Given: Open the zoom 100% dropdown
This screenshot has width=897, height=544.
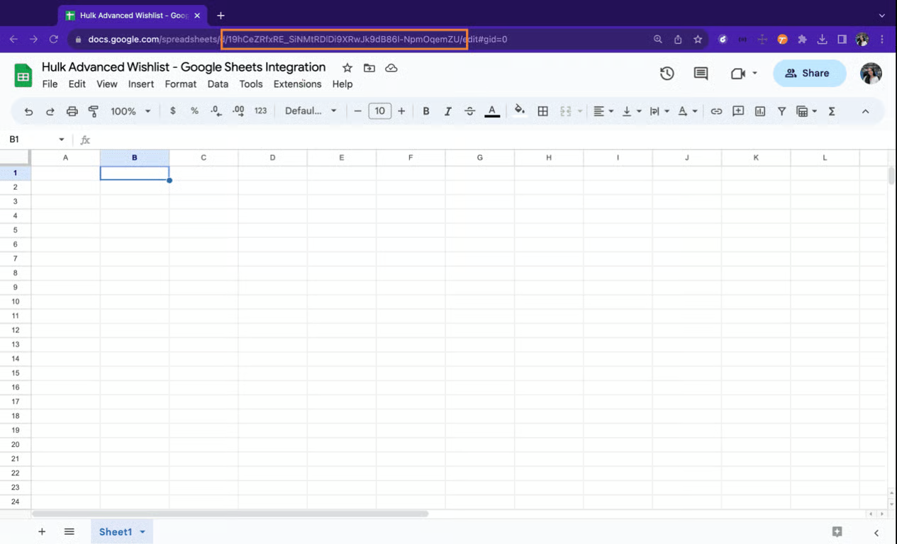Looking at the screenshot, I should point(130,111).
